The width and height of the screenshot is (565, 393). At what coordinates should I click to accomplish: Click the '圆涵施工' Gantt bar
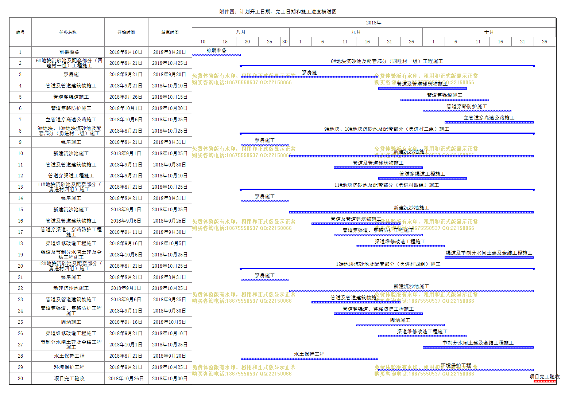[x=400, y=325]
